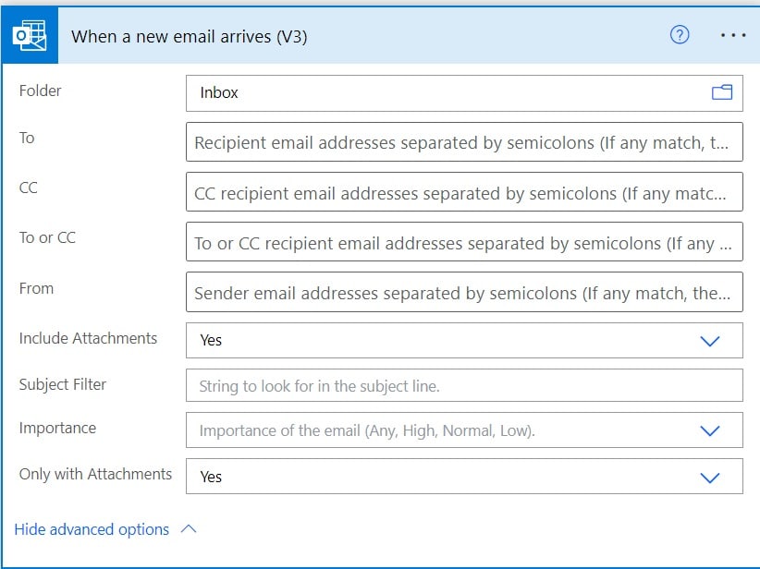Click the To or CC recipients field
This screenshot has height=569, width=760.
(464, 242)
